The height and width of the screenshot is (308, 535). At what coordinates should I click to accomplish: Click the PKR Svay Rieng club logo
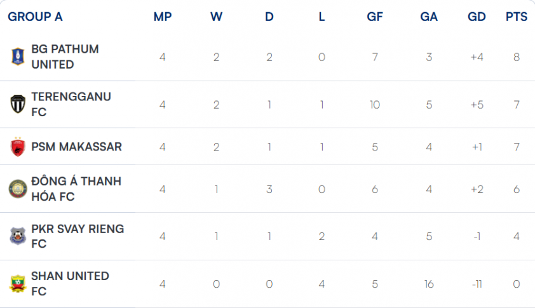click(18, 236)
